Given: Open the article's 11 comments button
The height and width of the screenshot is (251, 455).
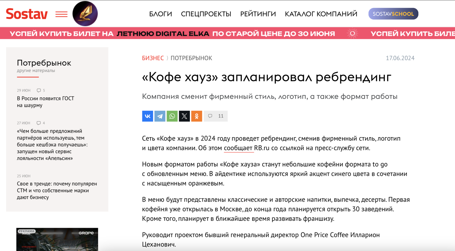Looking at the screenshot, I should point(216,116).
